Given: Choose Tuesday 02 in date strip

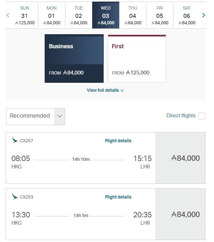Looking at the screenshot, I should point(78,15).
